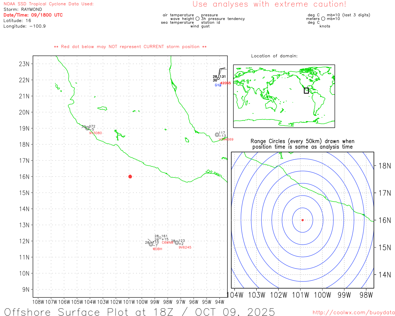Click the '9N' latitude label on the main map
Viewport: 395px width, 316px height.
click(x=26, y=289)
